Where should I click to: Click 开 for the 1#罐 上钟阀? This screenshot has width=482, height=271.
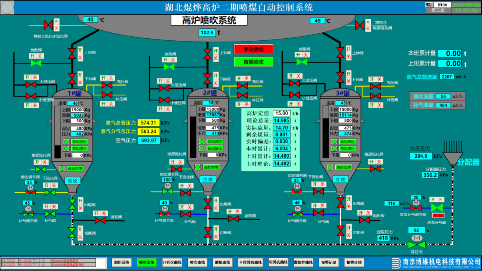[x=80, y=49]
